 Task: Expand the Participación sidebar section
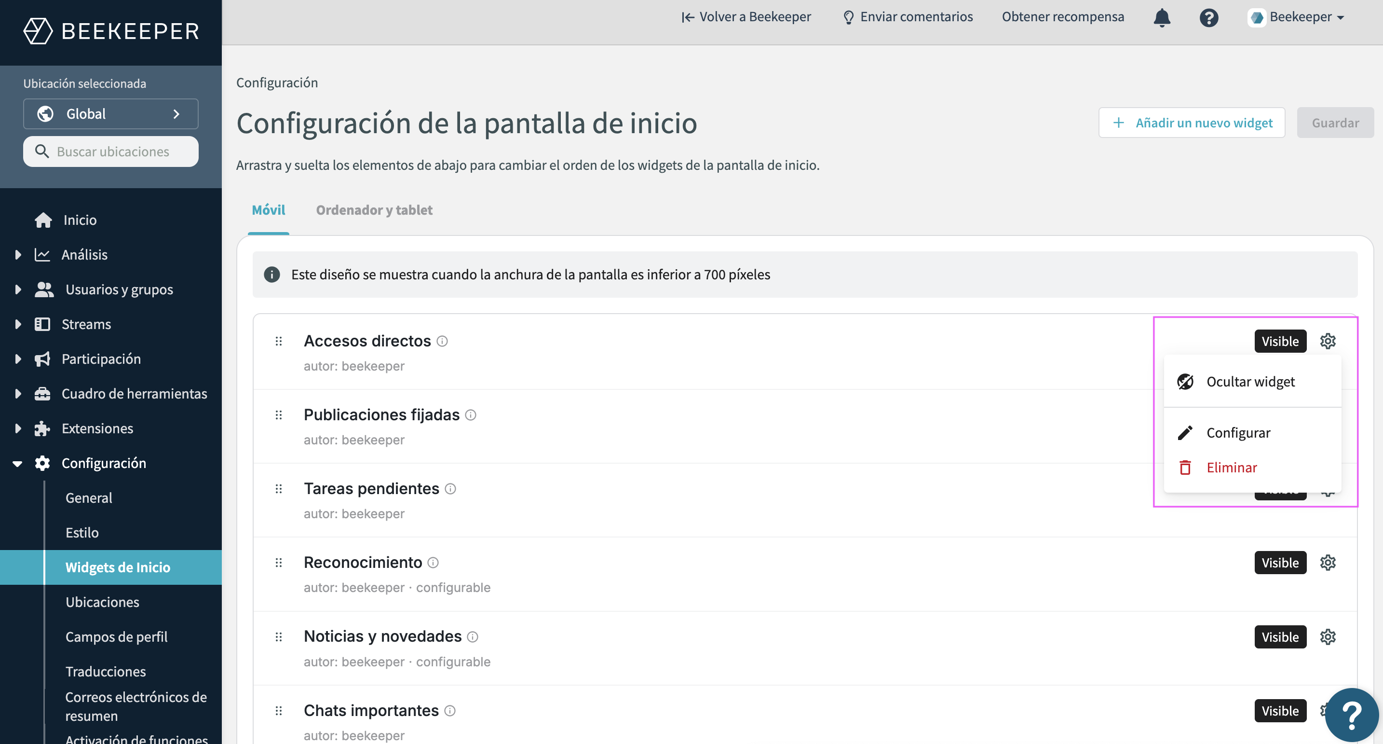18,359
